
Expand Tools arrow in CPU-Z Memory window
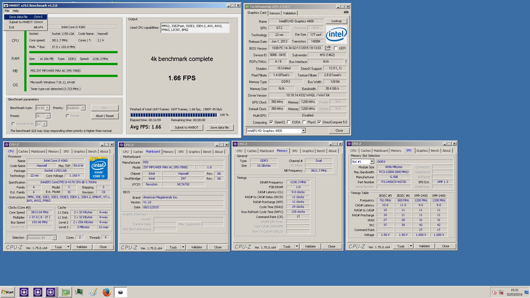coord(297,246)
